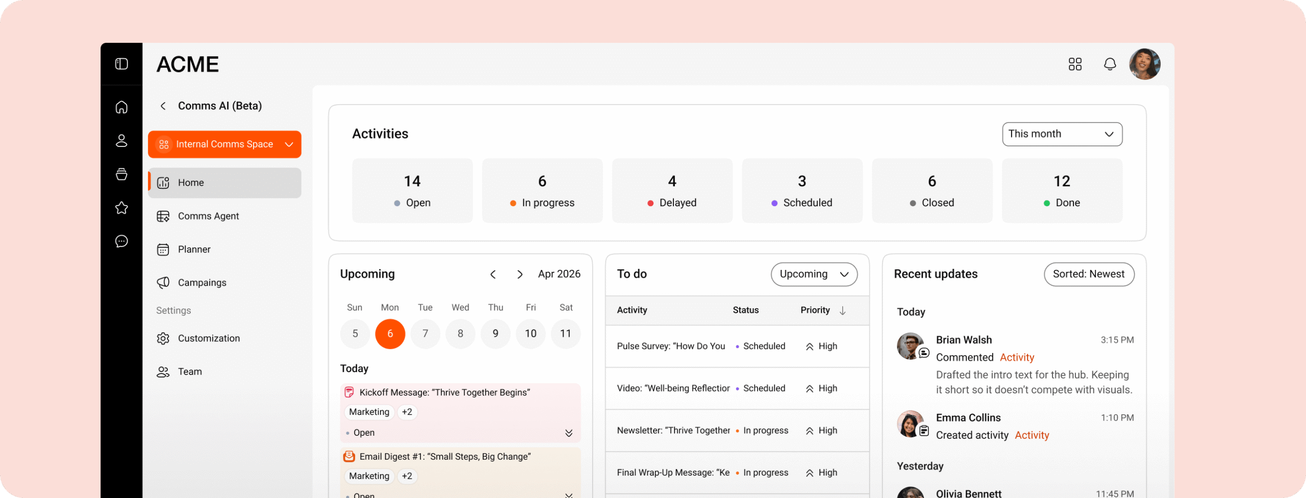1306x498 pixels.
Task: Go to next week in calendar
Action: pos(519,275)
